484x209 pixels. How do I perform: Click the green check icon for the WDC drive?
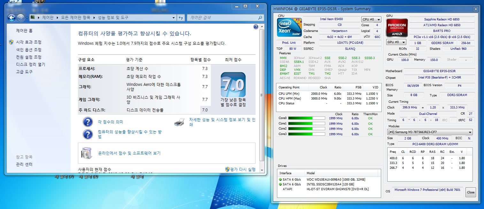[280, 179]
